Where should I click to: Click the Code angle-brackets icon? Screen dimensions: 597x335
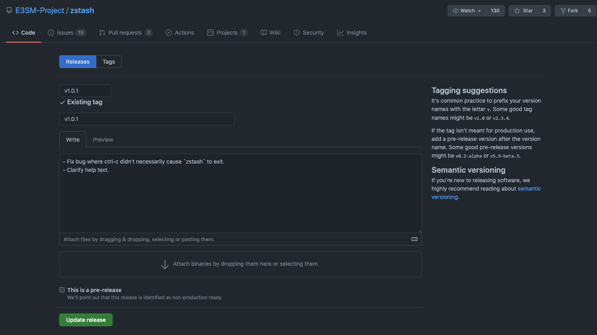16,33
